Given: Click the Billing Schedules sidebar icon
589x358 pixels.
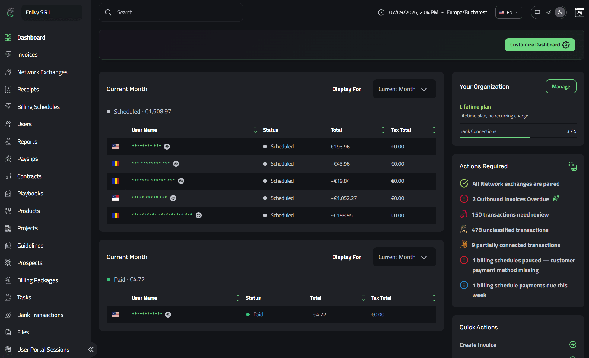Looking at the screenshot, I should [x=8, y=107].
